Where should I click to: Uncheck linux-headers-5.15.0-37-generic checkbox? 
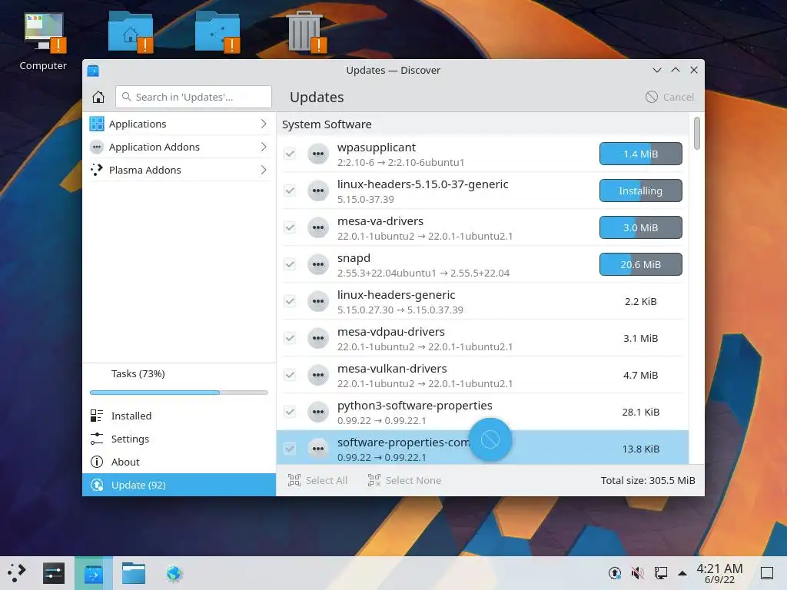290,191
